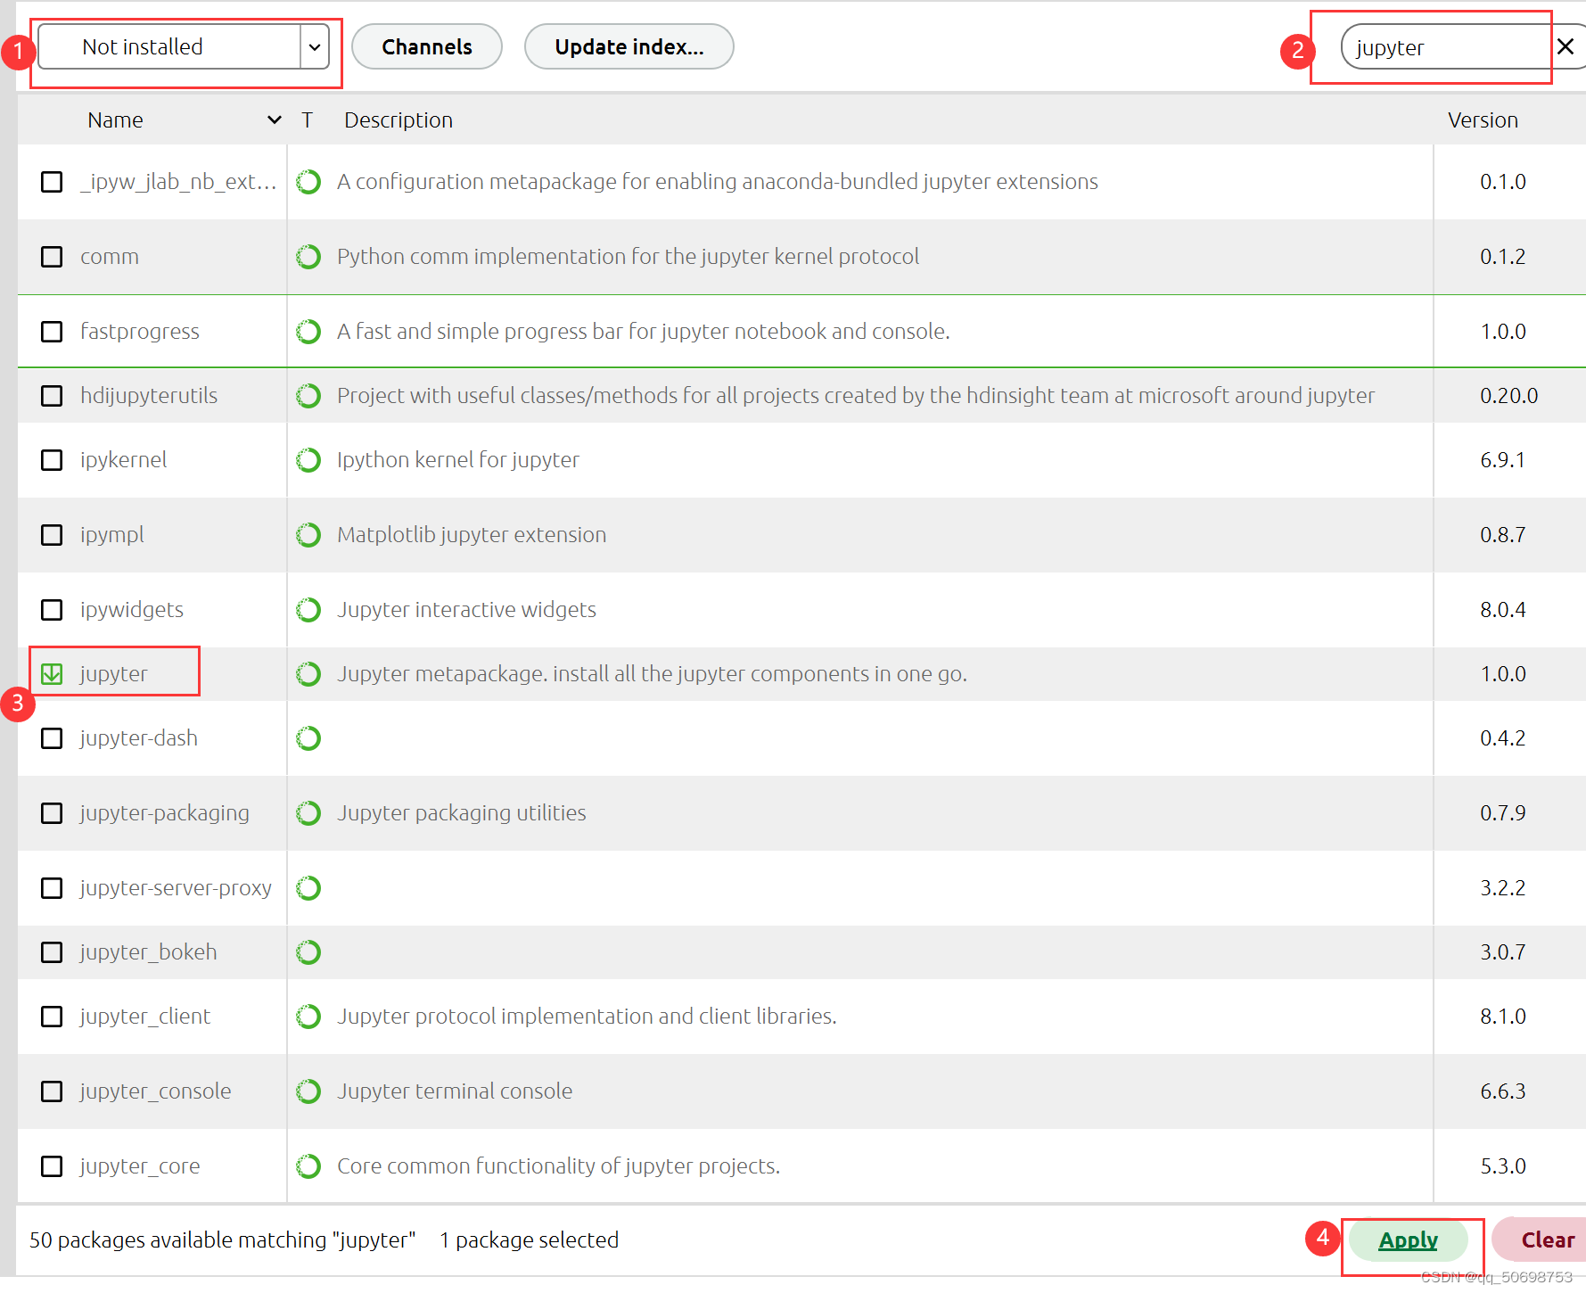Click the type icon in the jupyter_client row
The image size is (1586, 1293).
click(x=308, y=1017)
